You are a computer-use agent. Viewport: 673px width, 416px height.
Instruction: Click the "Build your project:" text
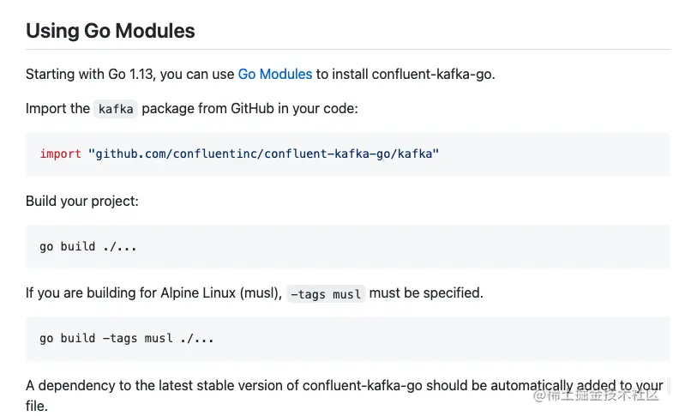click(82, 201)
